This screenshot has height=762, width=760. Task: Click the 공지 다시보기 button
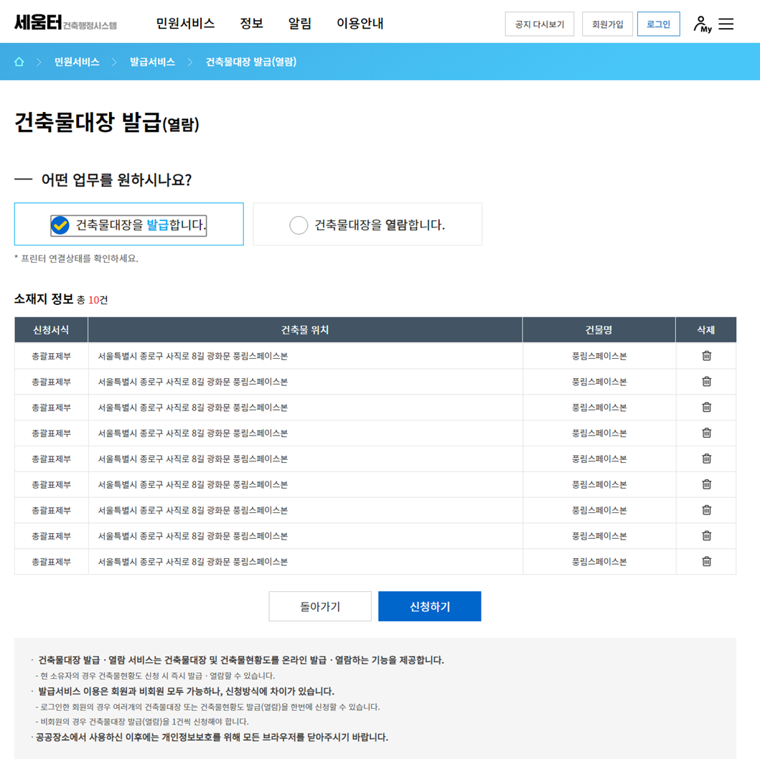(x=539, y=23)
